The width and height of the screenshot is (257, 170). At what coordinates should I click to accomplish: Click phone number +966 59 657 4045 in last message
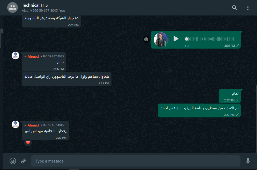(52, 125)
